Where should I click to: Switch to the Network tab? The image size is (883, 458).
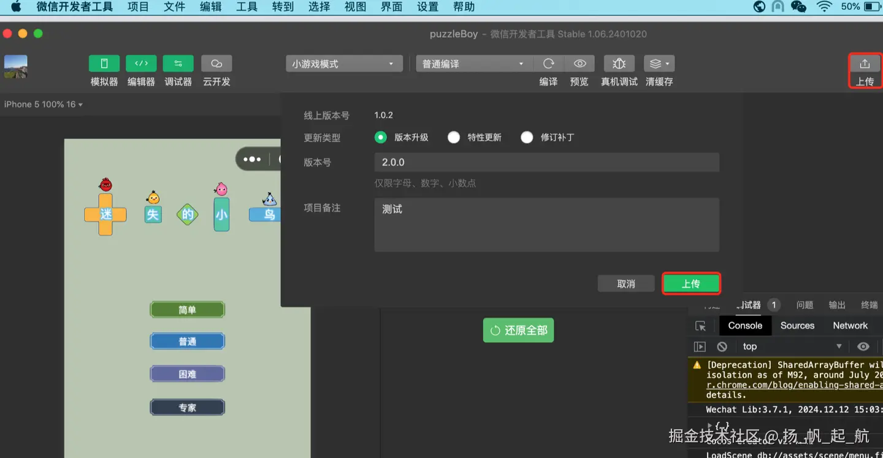tap(850, 326)
